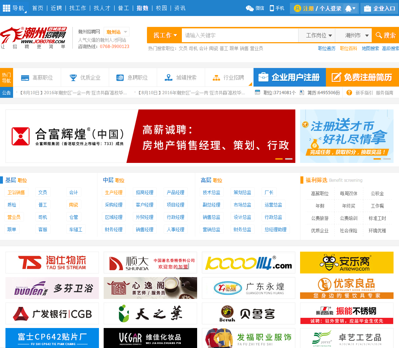The image size is (399, 348).
Task: Open the 贝鲁客 Beruk logo
Action: pyautogui.click(x=249, y=313)
